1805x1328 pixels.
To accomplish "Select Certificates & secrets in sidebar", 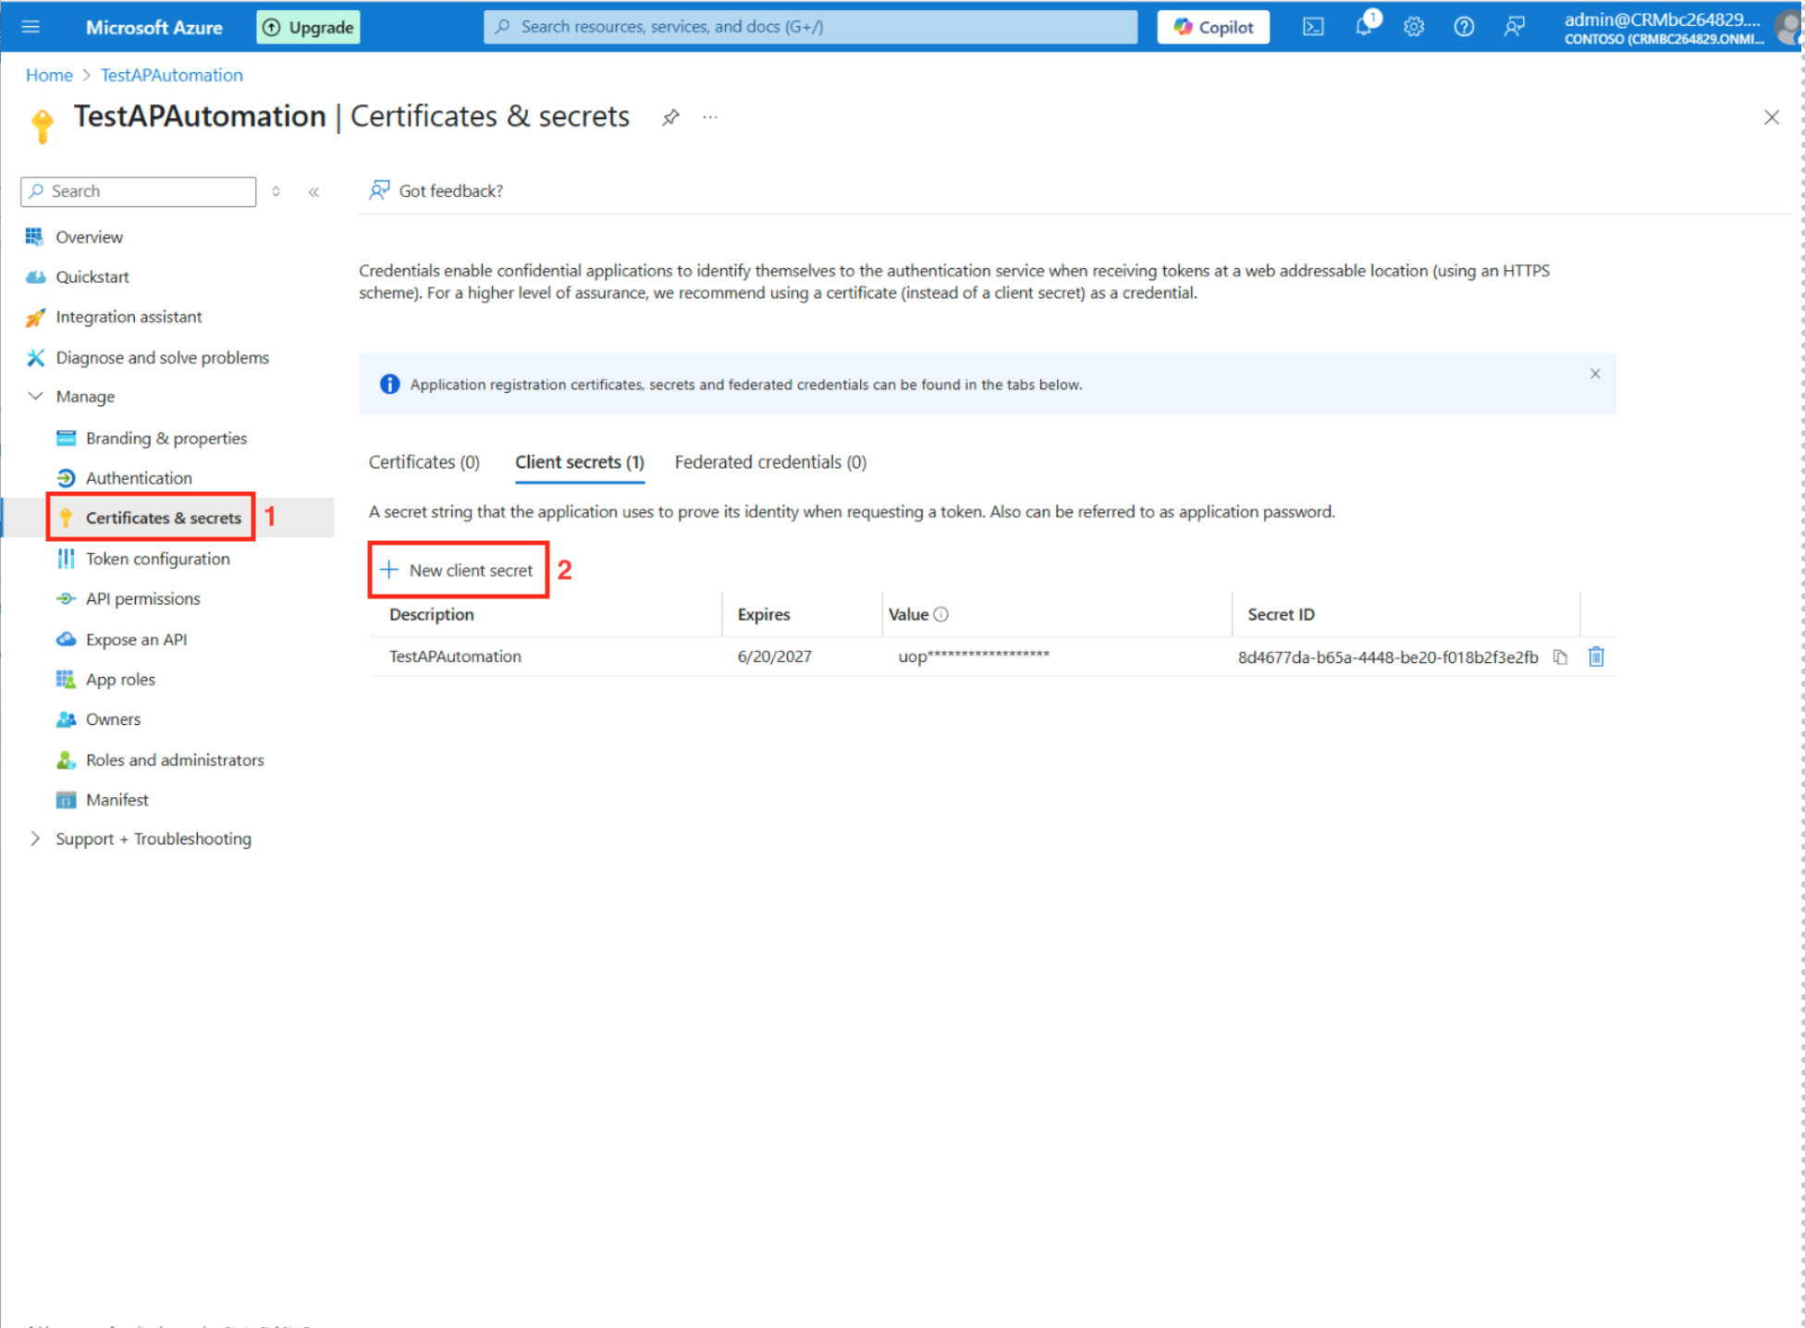I will click(x=164, y=518).
